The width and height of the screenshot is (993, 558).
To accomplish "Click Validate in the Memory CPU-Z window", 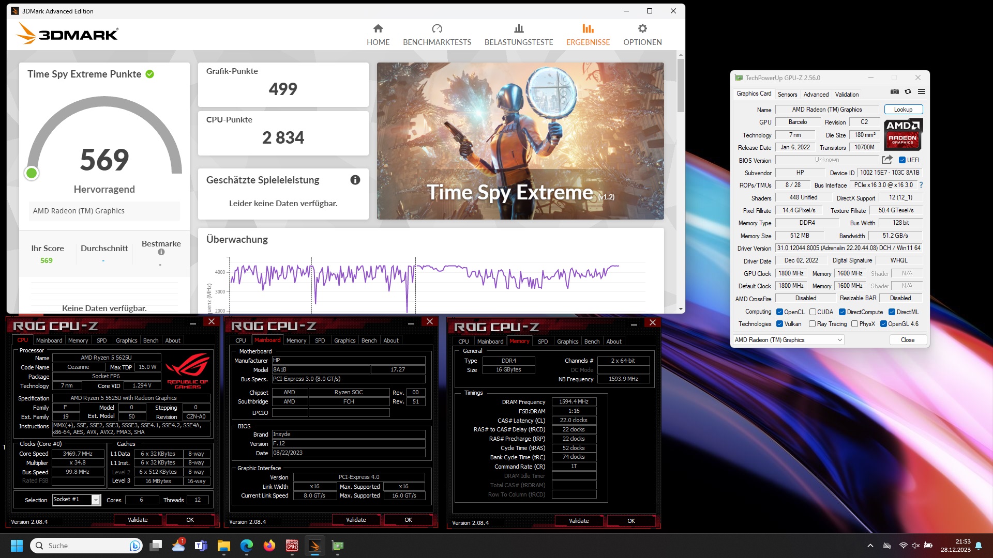I will coord(579,521).
